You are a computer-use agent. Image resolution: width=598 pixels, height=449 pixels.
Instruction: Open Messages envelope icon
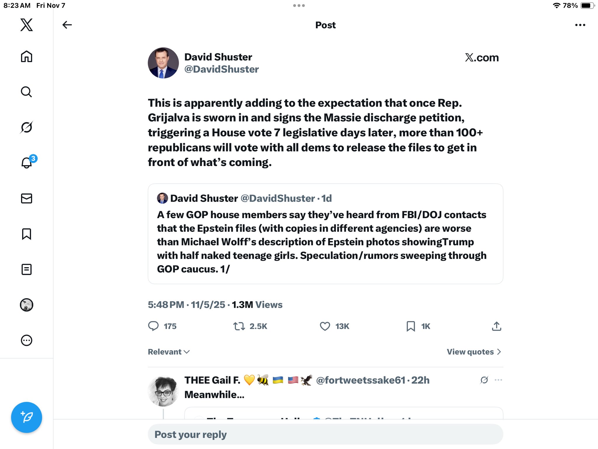pyautogui.click(x=27, y=198)
